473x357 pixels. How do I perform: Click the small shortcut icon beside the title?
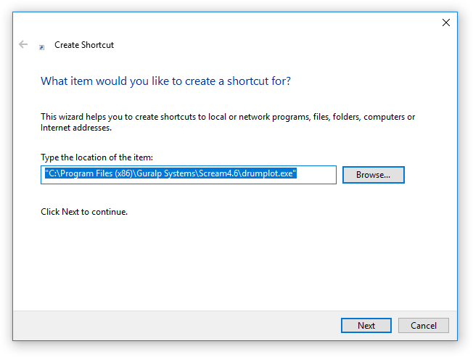tap(42, 47)
